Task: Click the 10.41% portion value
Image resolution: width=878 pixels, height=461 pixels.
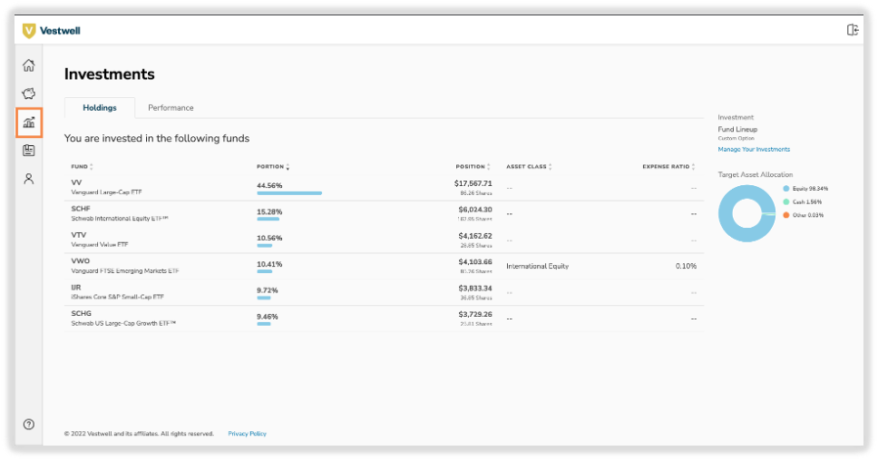Action: tap(269, 264)
